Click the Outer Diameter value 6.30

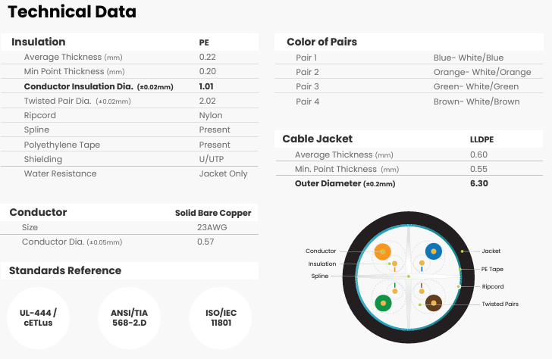[x=479, y=183]
